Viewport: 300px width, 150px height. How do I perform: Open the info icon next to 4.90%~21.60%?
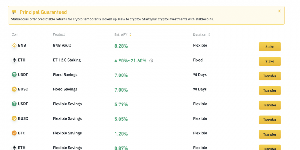[151, 61]
